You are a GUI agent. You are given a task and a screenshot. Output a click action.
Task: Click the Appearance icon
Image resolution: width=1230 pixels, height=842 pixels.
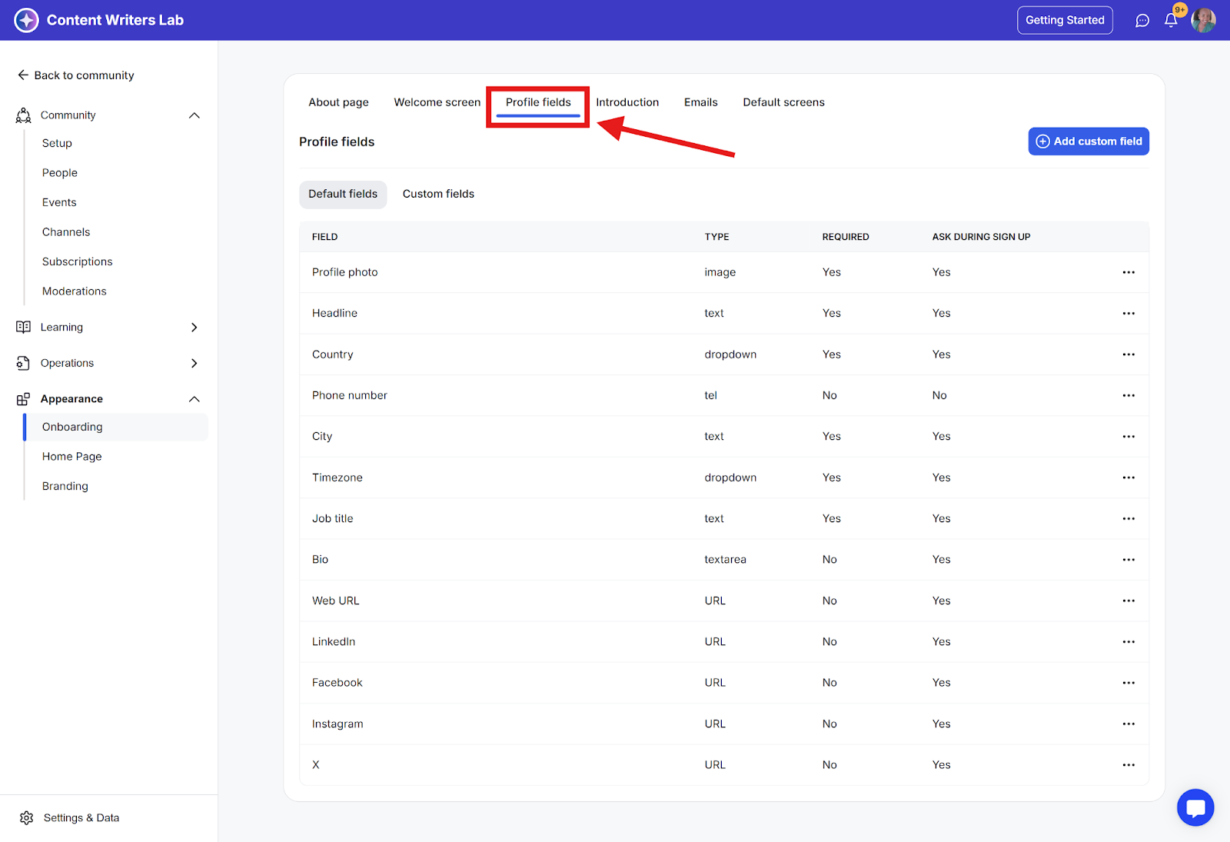pos(24,399)
